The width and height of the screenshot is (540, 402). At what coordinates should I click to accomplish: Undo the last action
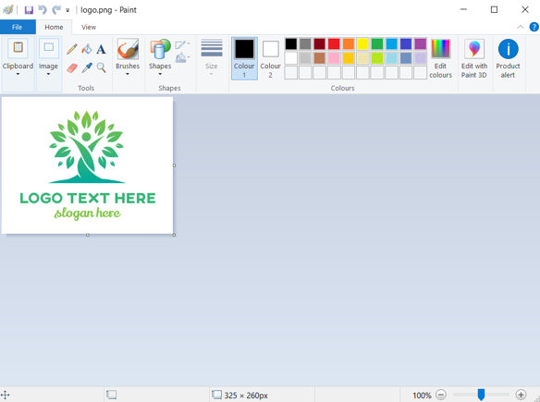43,10
